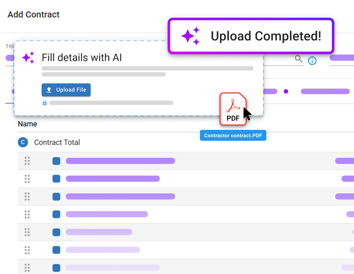Image resolution: width=354 pixels, height=274 pixels.
Task: Click the Contract Total circular C avatar
Action: 23,142
